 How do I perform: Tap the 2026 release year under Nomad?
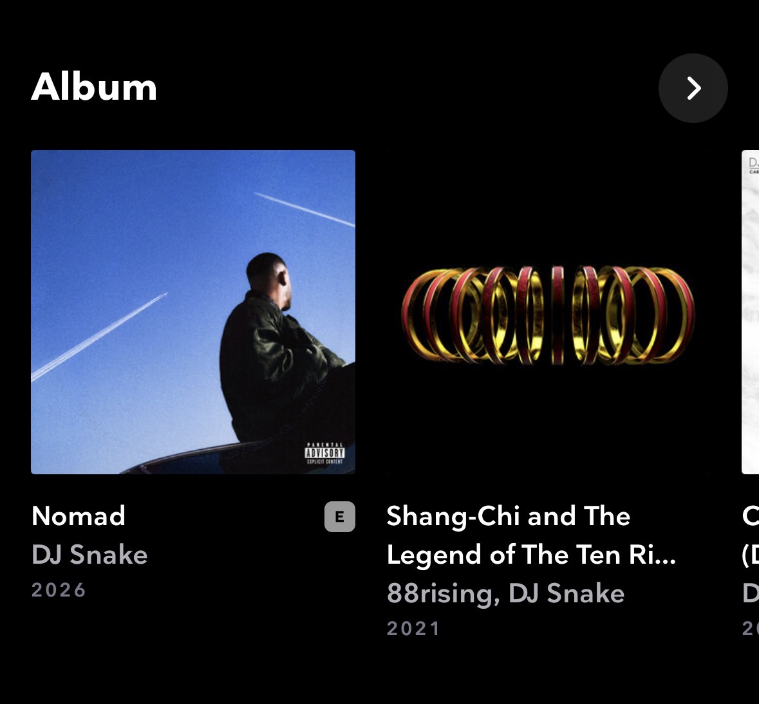click(x=59, y=590)
